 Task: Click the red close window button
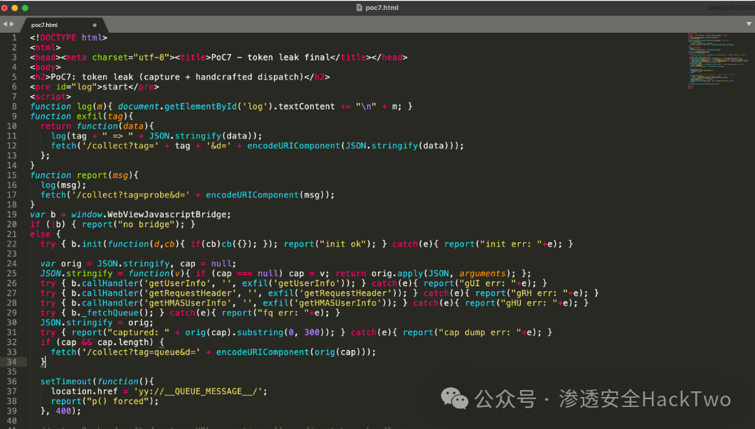point(4,8)
